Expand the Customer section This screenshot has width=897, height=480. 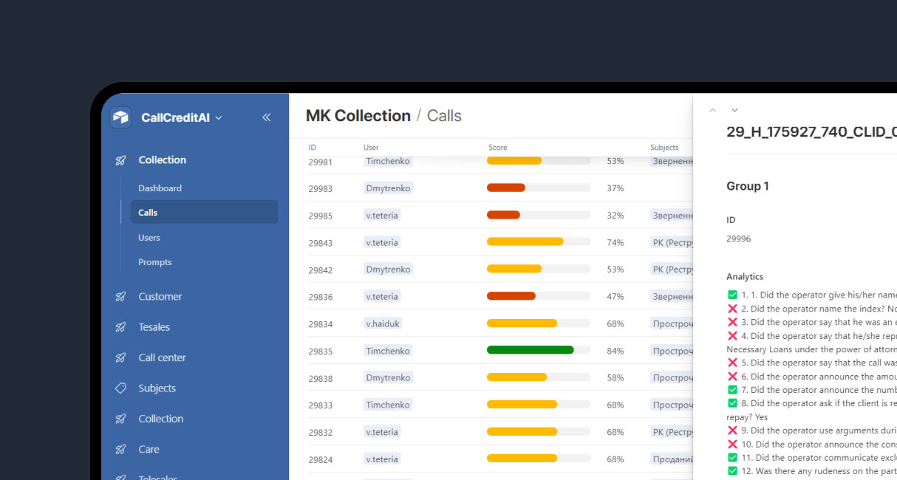click(160, 297)
